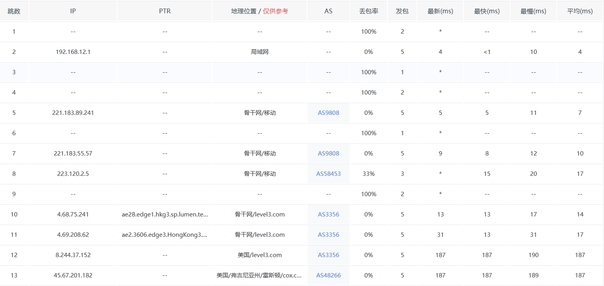Click hop number 10
This screenshot has width=604, height=286.
point(14,214)
